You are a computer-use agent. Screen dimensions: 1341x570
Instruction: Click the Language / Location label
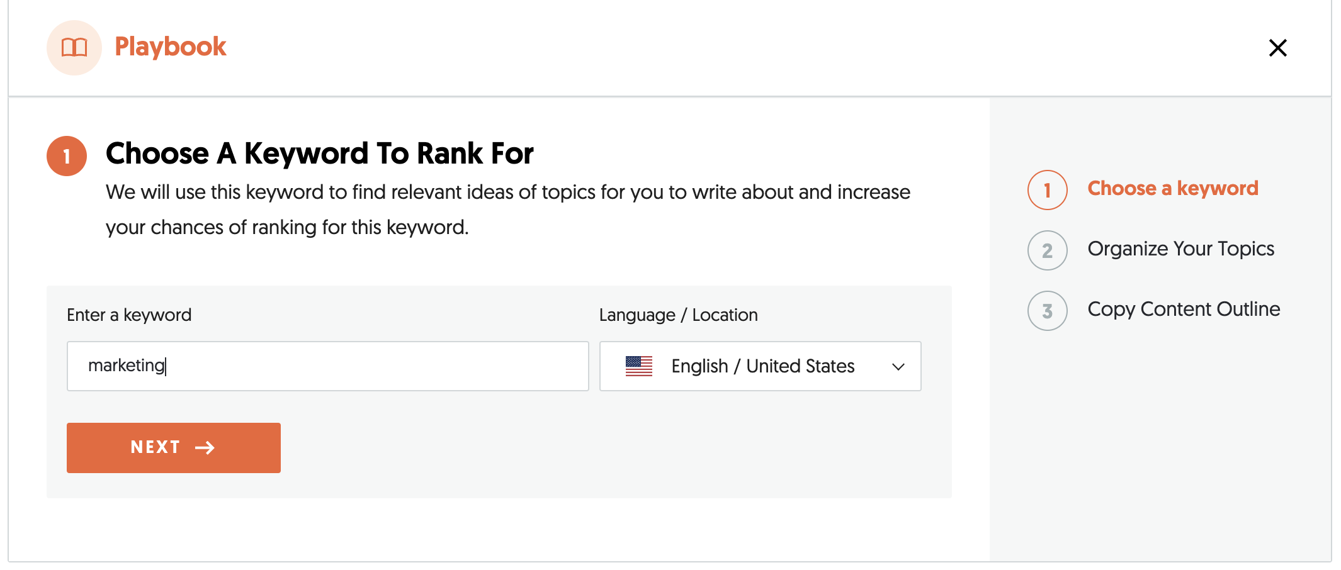(678, 315)
